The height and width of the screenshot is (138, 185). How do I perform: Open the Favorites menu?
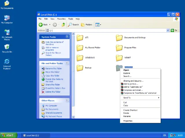pyautogui.click(x=61, y=19)
